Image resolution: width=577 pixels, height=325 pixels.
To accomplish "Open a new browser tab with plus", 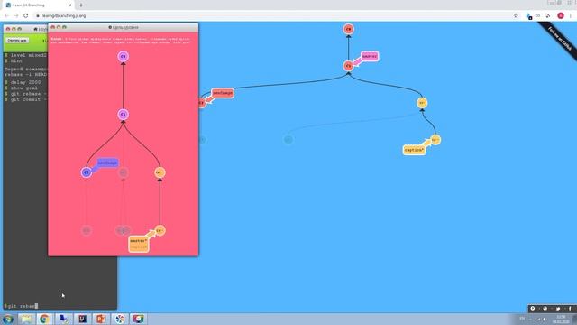I will pyautogui.click(x=81, y=5).
